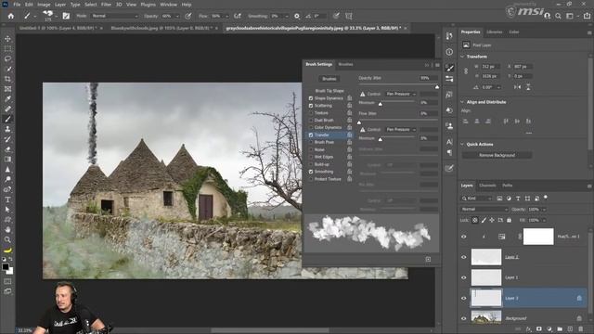This screenshot has width=594, height=334.
Task: Select the Pen tool
Action: tap(7, 189)
